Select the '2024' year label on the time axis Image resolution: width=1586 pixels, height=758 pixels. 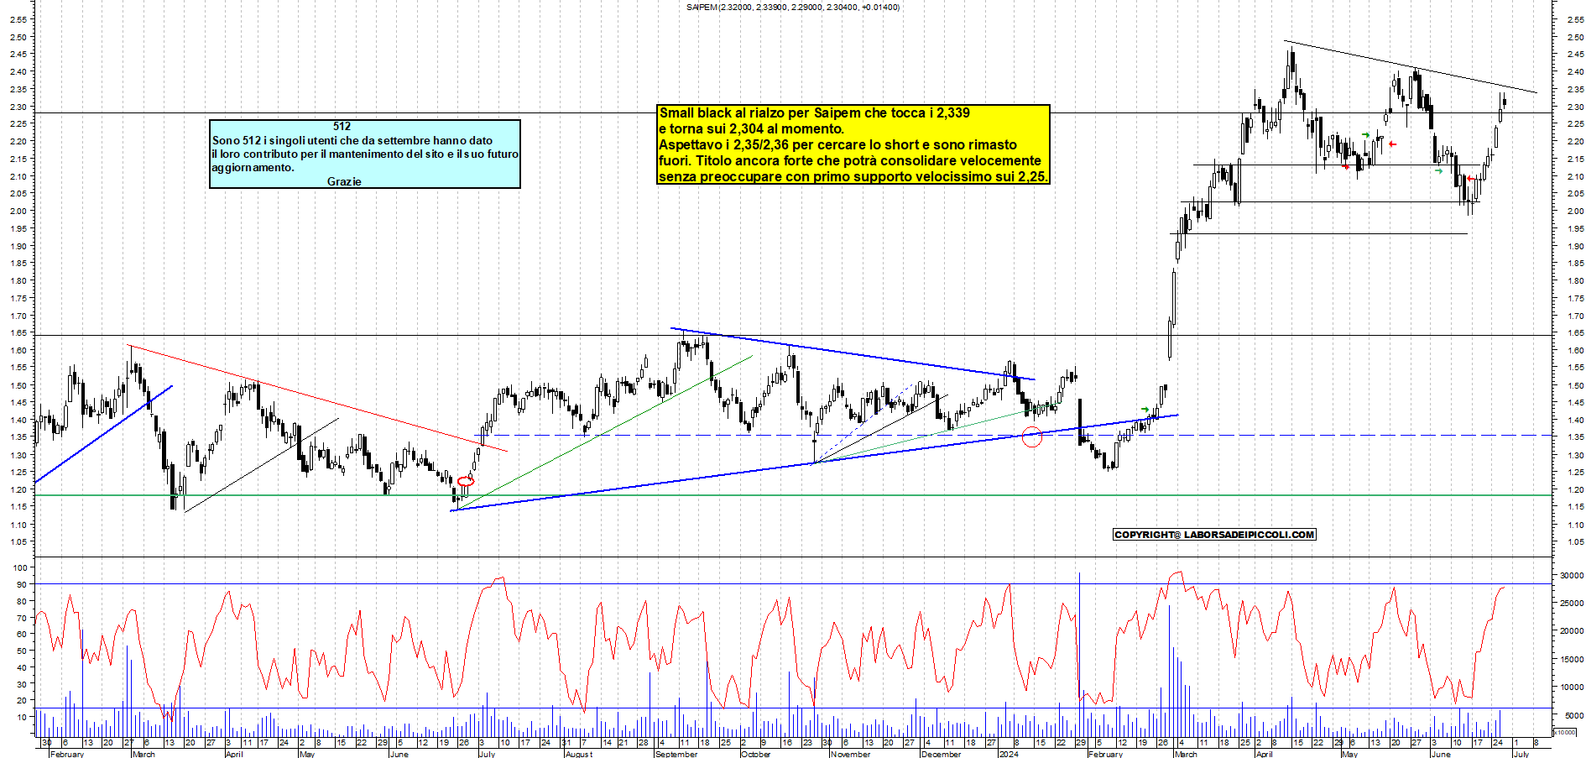(x=1008, y=754)
